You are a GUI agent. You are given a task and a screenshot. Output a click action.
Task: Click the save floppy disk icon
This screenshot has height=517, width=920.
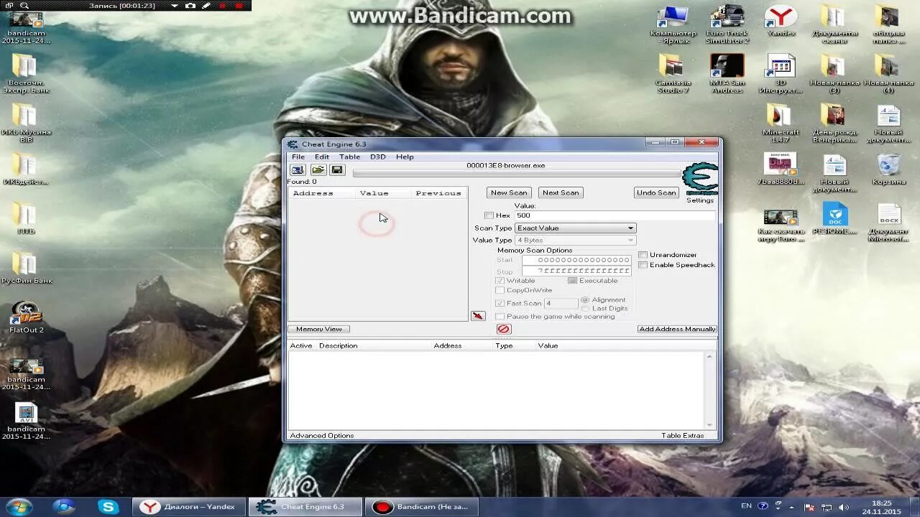tap(337, 170)
